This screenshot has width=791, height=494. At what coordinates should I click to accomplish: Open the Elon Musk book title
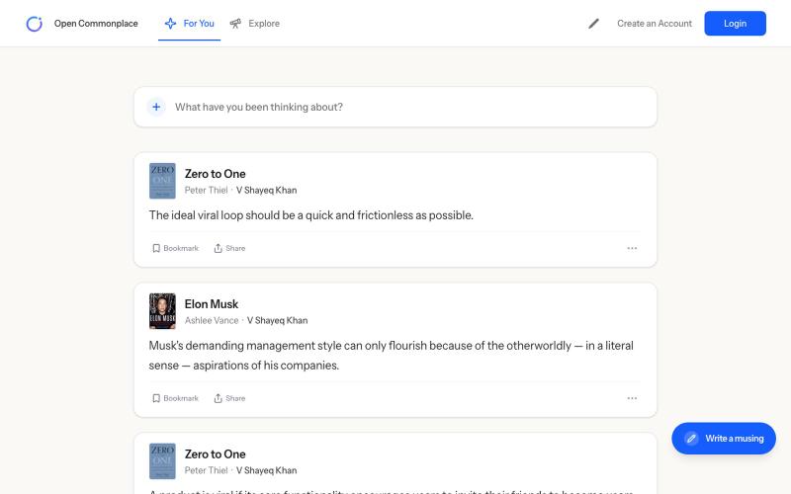point(212,304)
